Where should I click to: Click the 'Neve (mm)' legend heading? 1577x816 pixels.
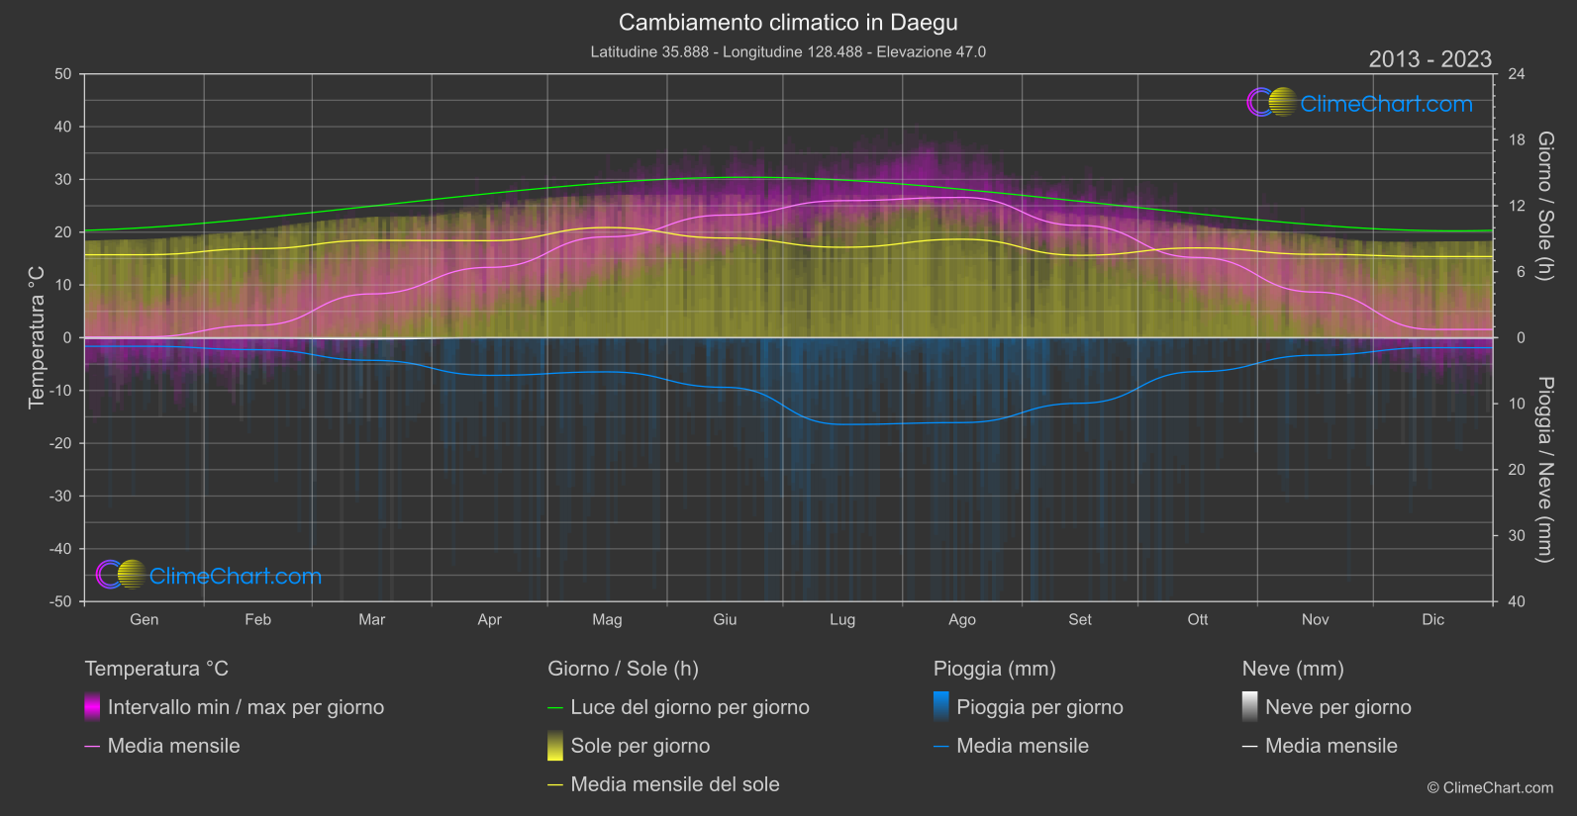[x=1293, y=669]
